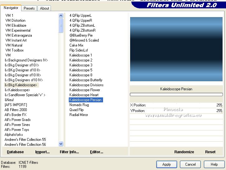Select &<Kaleidoscope> category
226x170 pixels.
[x=17, y=90]
